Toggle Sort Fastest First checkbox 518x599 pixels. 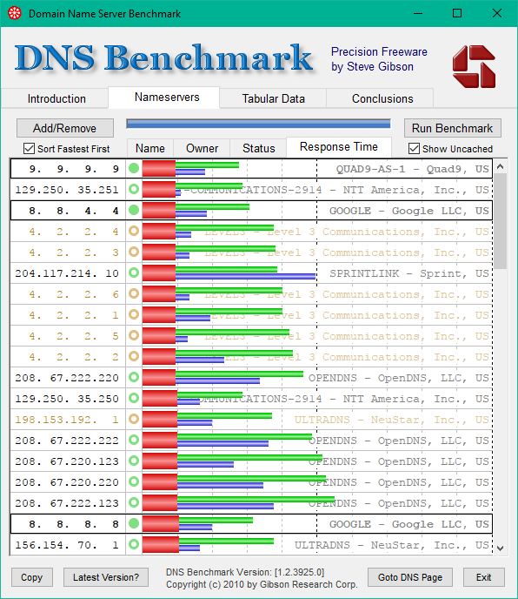point(29,149)
